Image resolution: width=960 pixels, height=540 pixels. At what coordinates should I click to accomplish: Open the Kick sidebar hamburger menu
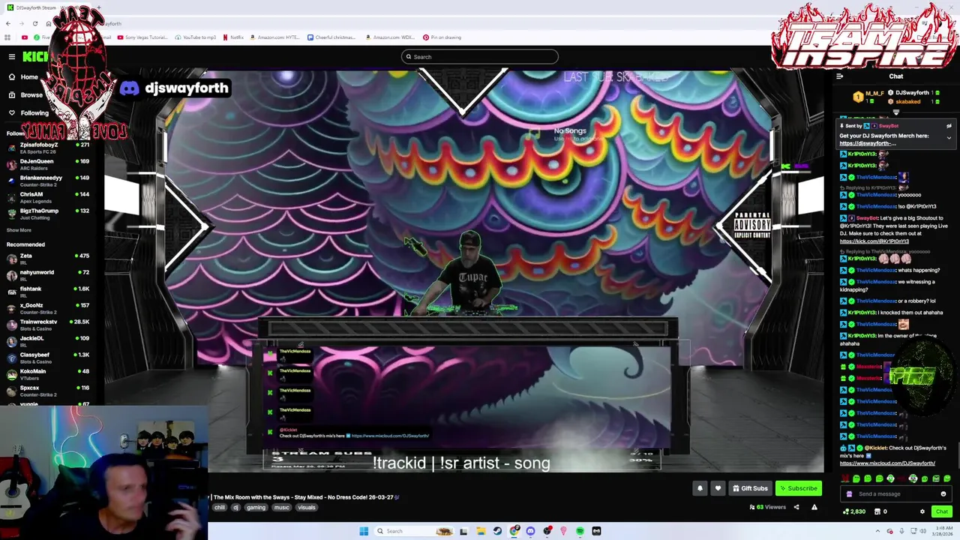11,57
